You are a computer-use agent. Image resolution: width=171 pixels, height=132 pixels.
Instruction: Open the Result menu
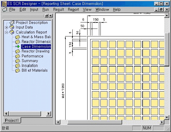59,10
